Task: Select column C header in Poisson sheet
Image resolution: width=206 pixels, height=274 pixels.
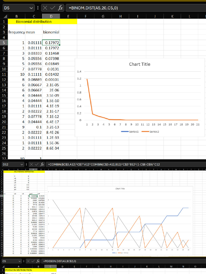Action: [50, 267]
